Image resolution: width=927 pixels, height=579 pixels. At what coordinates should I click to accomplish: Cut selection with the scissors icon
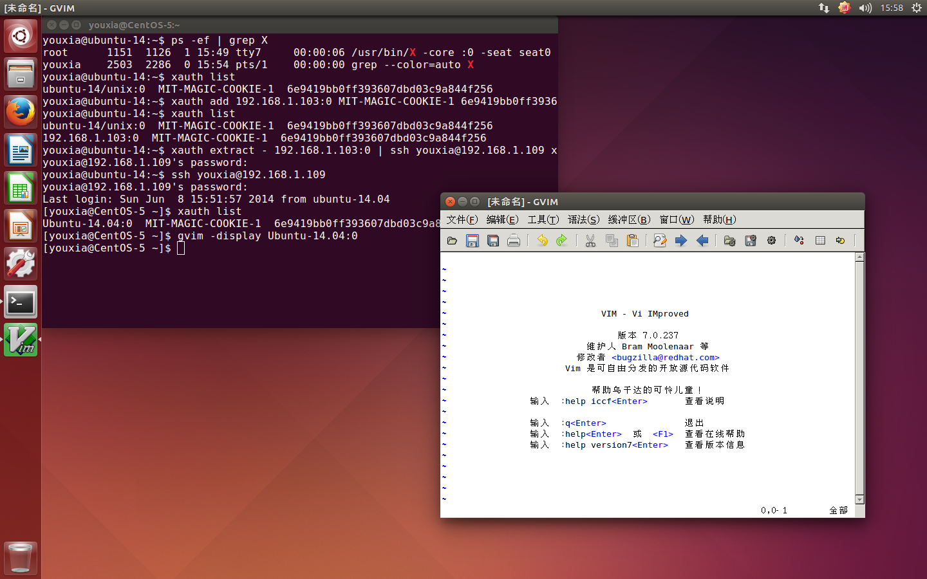pos(590,241)
